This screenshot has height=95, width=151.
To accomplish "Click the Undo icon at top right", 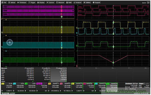I will (148, 2).
